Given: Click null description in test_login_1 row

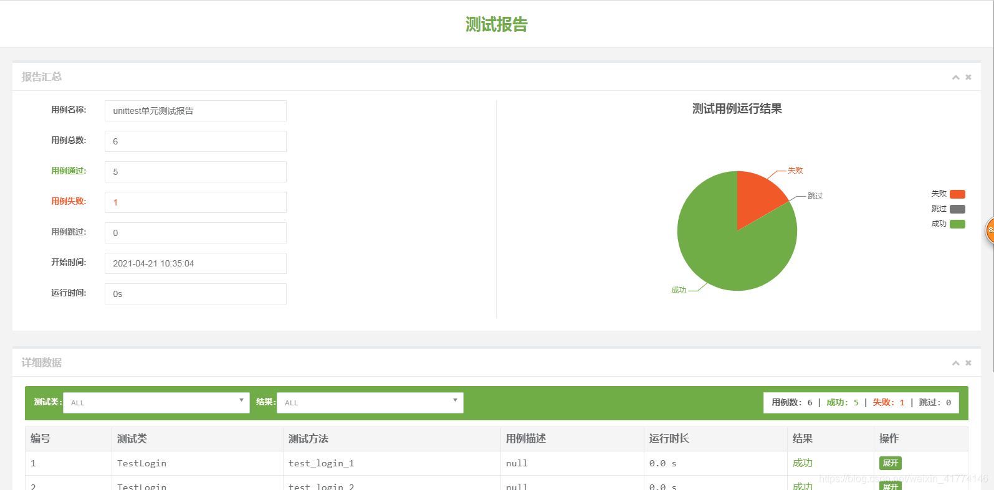Looking at the screenshot, I should pos(517,463).
